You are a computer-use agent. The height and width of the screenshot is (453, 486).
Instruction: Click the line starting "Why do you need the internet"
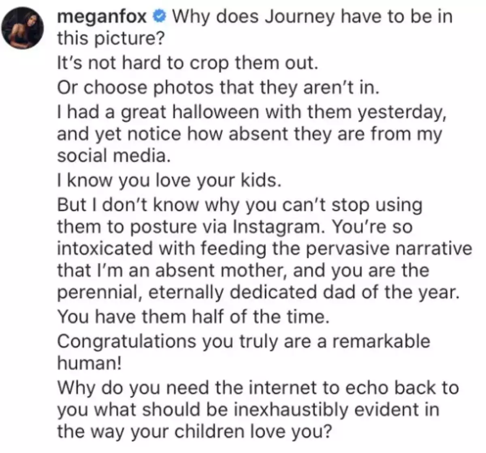click(x=258, y=387)
